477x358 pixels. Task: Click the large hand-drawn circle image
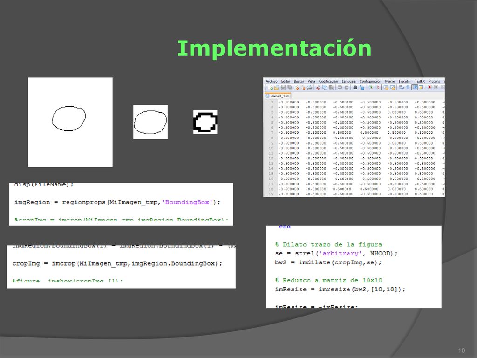pos(70,122)
